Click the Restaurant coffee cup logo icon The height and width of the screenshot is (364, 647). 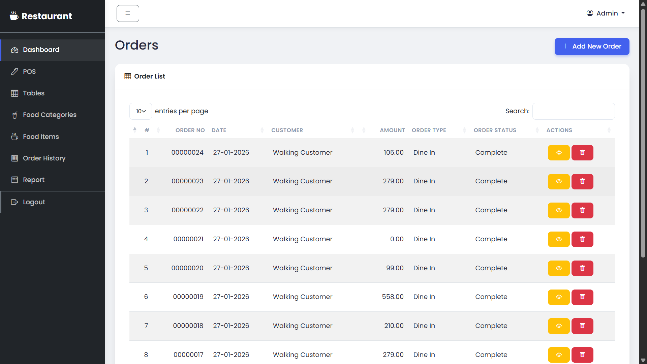click(14, 16)
